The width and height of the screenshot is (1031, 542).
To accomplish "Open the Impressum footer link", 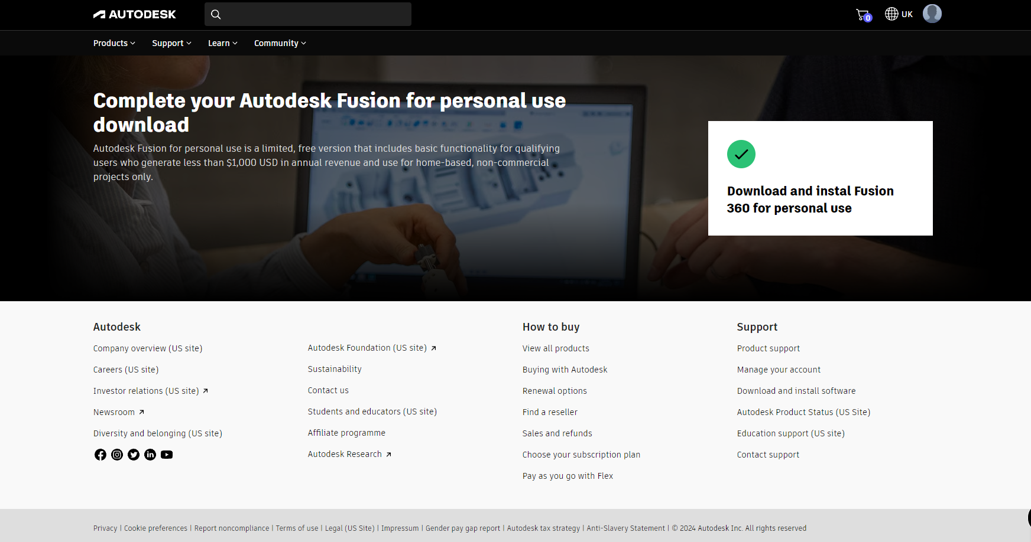I will [400, 528].
